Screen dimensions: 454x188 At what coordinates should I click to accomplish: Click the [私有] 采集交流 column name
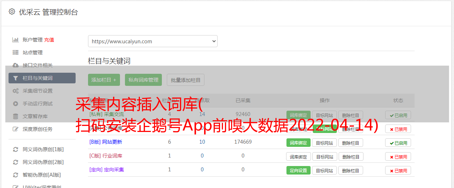pyautogui.click(x=107, y=114)
